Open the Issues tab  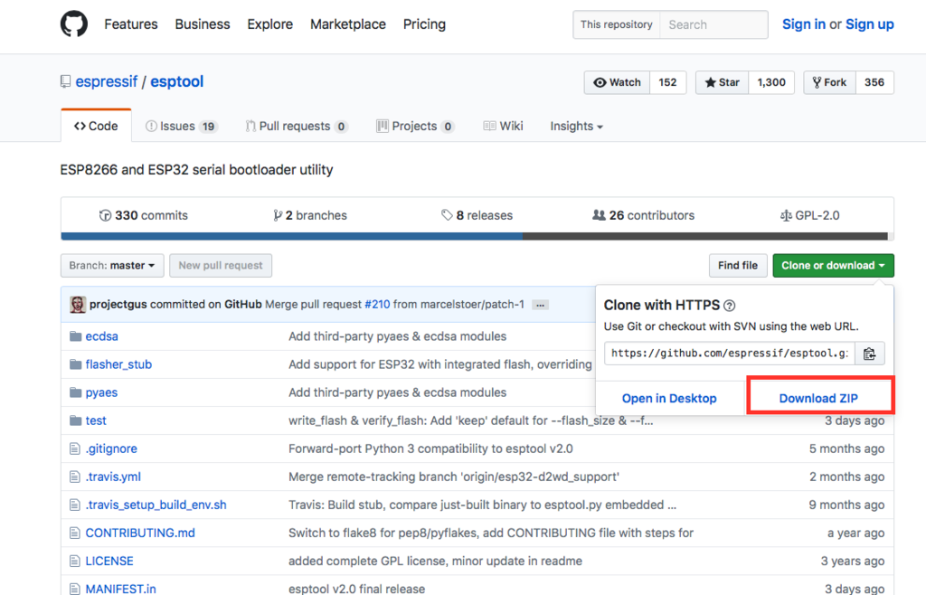click(182, 127)
